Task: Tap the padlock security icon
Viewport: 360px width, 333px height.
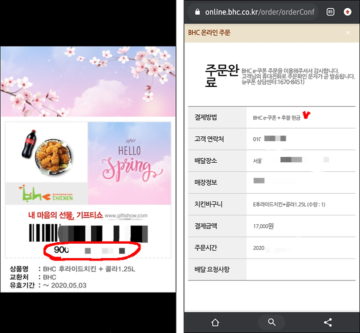Action: click(x=197, y=12)
